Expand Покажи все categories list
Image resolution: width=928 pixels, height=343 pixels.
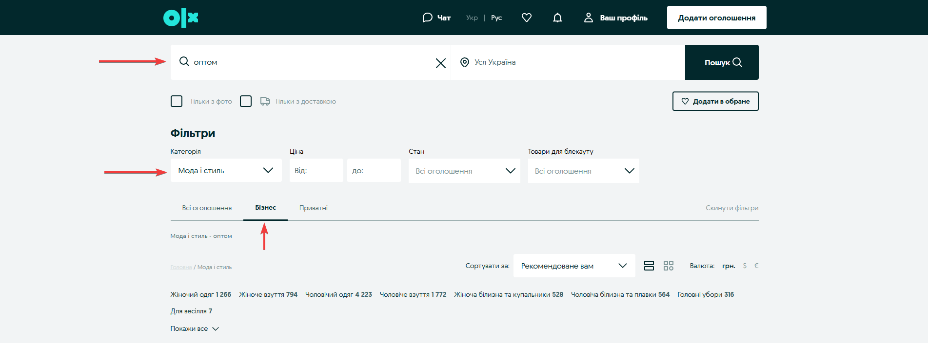(194, 329)
